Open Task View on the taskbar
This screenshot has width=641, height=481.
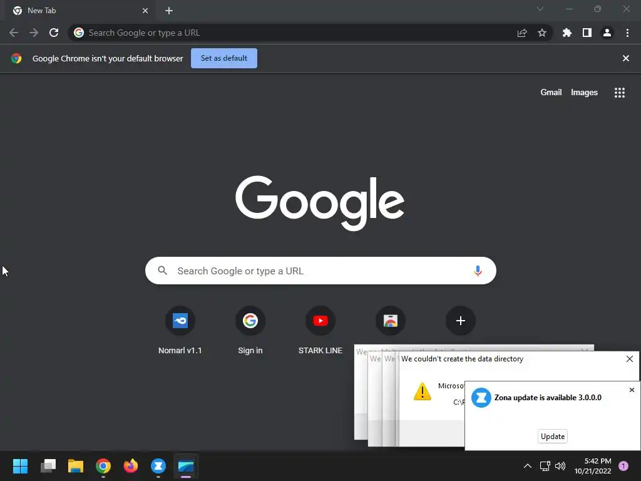[48, 466]
